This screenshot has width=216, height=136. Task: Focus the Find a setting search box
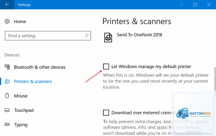48,36
